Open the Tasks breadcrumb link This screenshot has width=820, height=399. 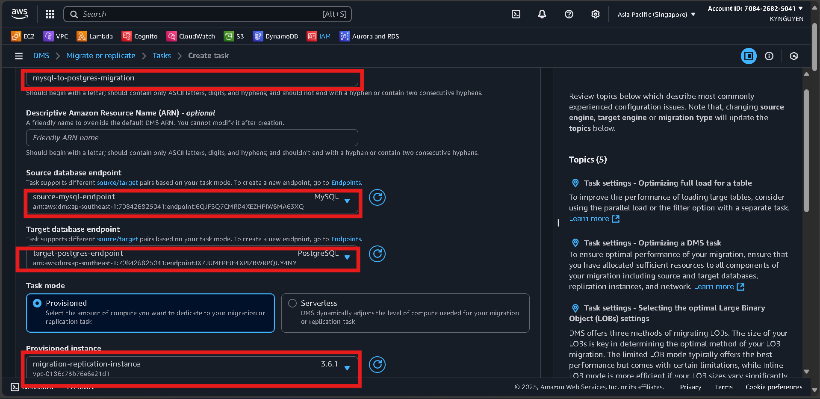tap(161, 56)
